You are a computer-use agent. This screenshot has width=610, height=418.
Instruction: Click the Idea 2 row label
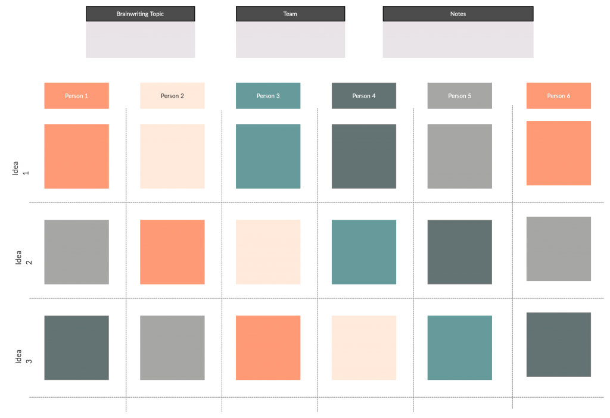click(18, 257)
